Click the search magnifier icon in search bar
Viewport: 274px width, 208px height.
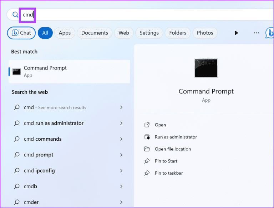(x=15, y=15)
